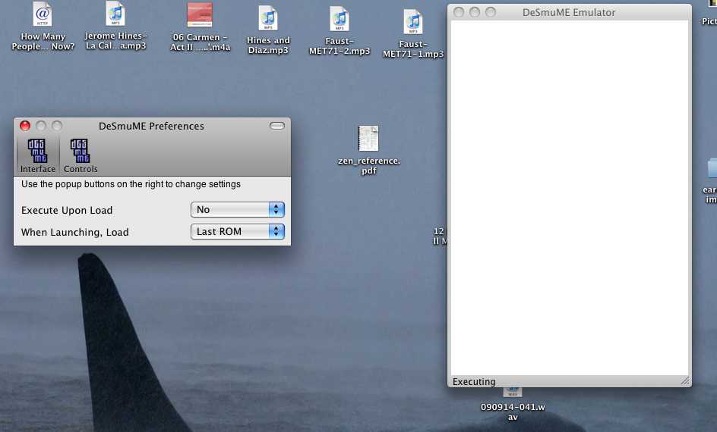
Task: Select zen_reference.pdf document icon
Action: [x=368, y=139]
